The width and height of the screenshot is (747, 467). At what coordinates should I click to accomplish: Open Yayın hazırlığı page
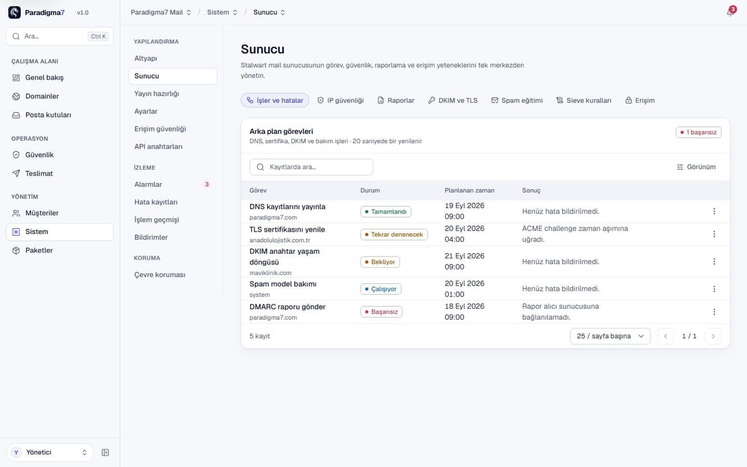[173, 93]
